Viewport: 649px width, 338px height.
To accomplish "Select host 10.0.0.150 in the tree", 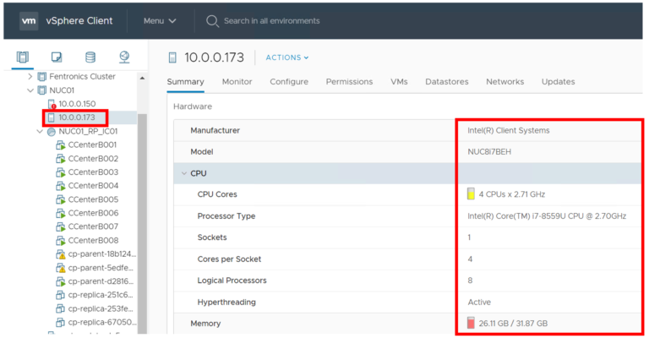I will (77, 104).
